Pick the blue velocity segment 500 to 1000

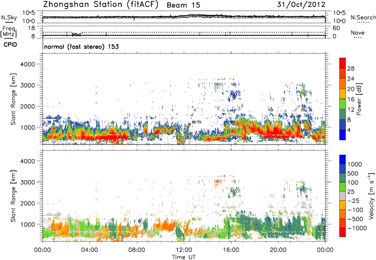[x=343, y=169]
